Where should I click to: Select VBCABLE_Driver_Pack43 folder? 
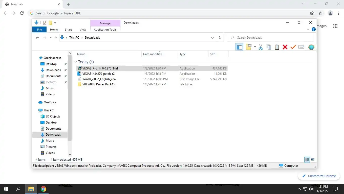point(152,84)
